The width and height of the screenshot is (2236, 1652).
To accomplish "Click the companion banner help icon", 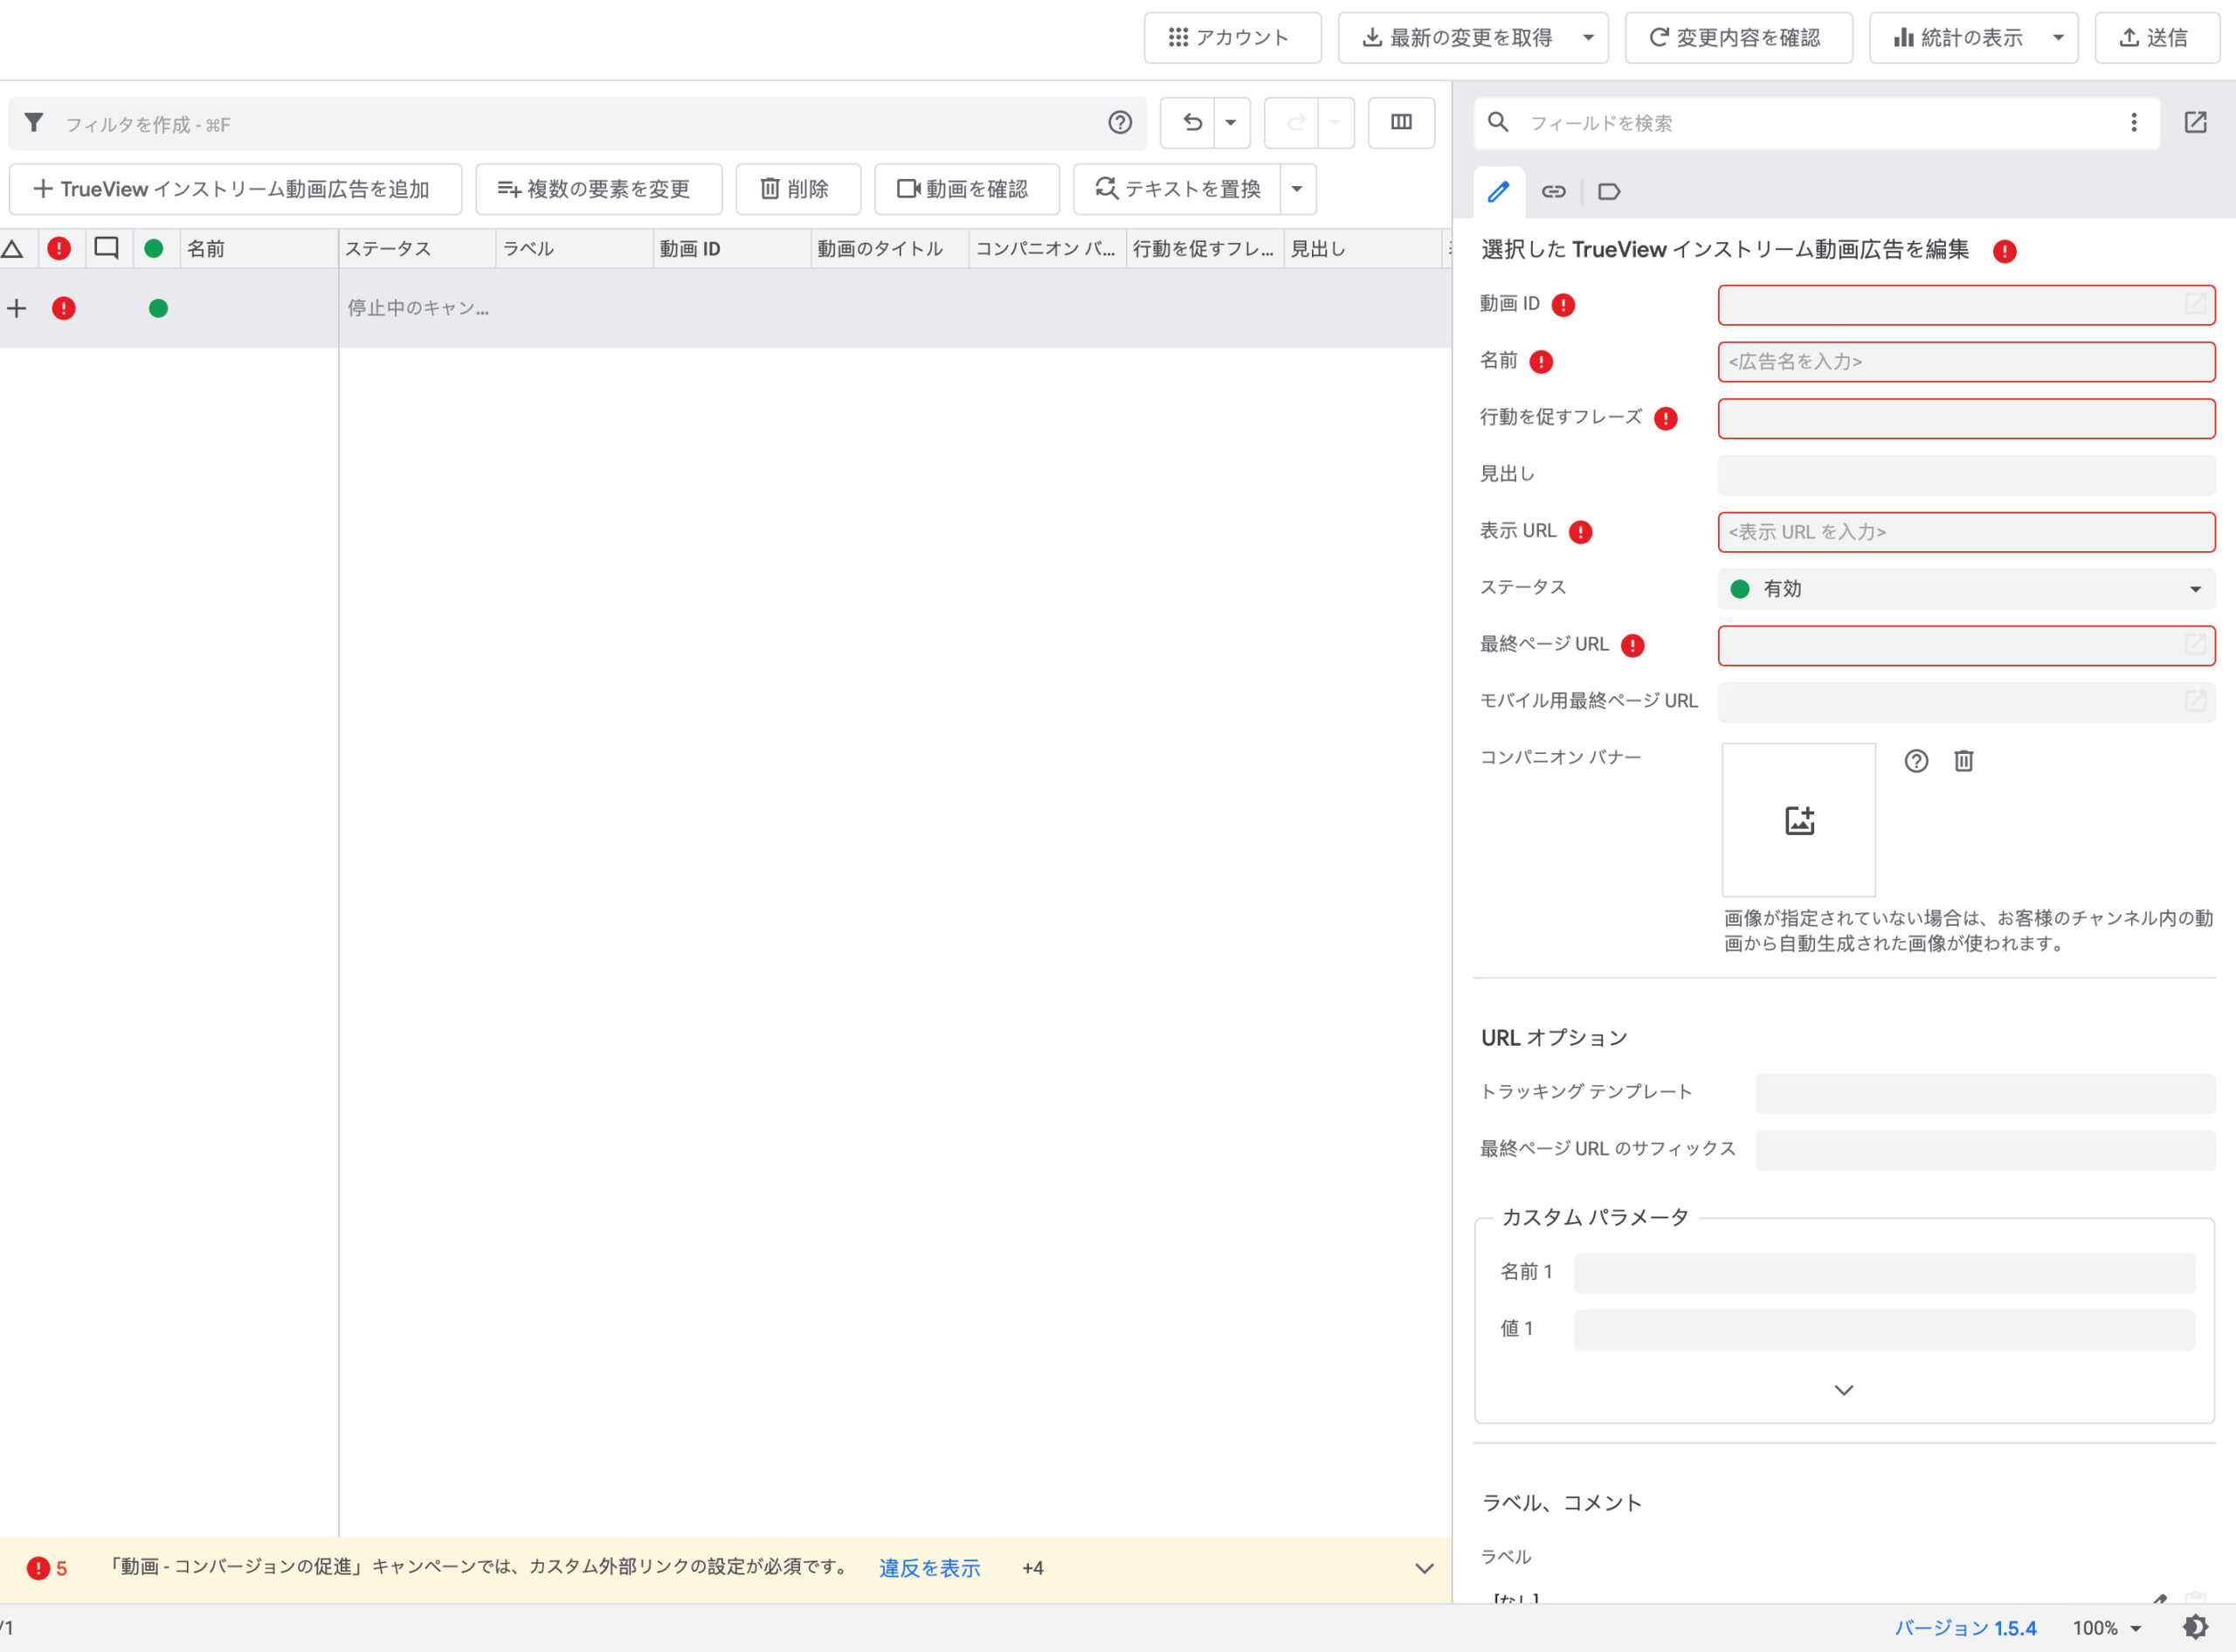I will [x=1915, y=761].
